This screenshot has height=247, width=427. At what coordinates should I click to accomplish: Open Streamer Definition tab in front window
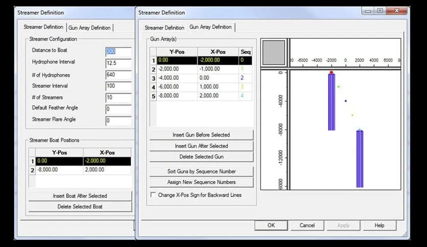click(164, 28)
